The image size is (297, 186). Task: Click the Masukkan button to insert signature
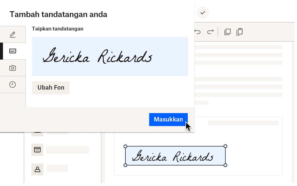click(168, 120)
